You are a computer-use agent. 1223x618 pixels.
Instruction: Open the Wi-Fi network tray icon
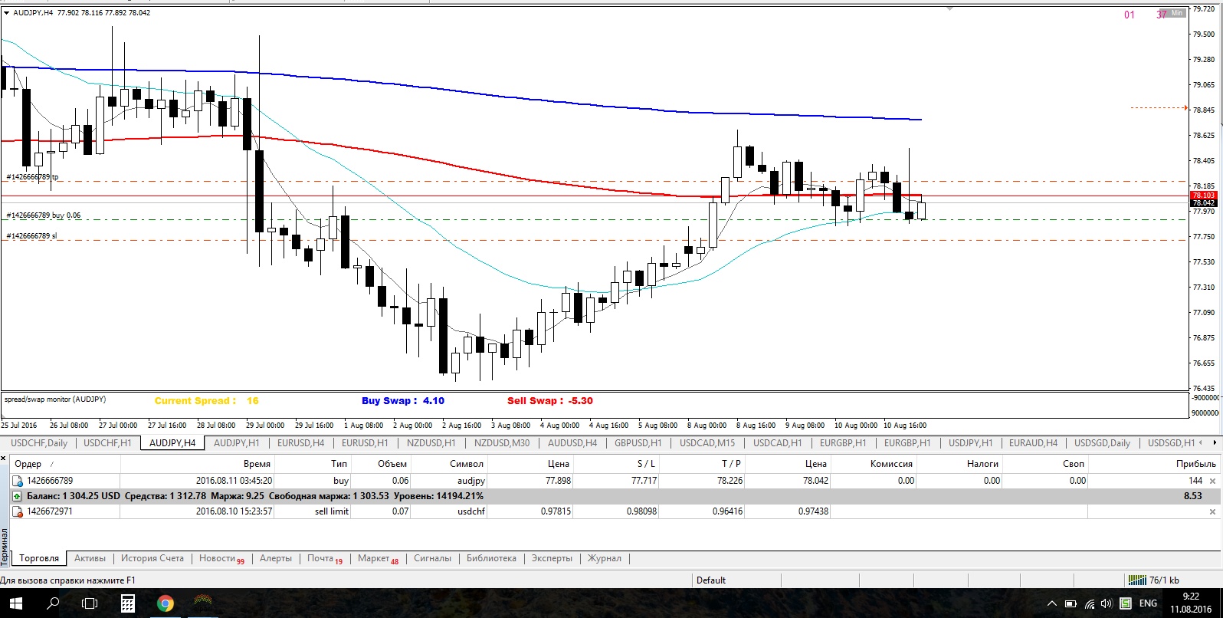coord(1089,604)
